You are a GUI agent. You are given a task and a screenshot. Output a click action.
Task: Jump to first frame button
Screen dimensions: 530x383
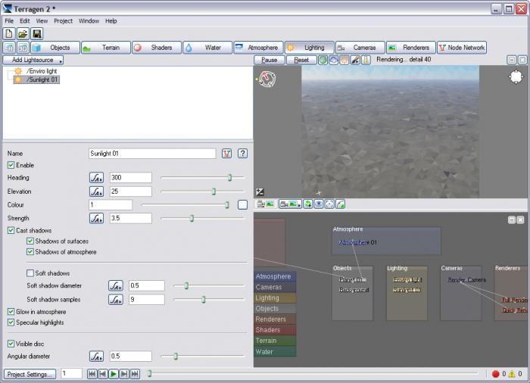pyautogui.click(x=92, y=374)
